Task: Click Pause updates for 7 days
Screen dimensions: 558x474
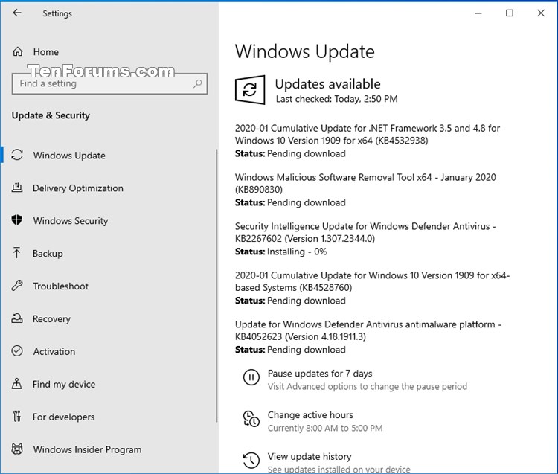Action: tap(320, 374)
